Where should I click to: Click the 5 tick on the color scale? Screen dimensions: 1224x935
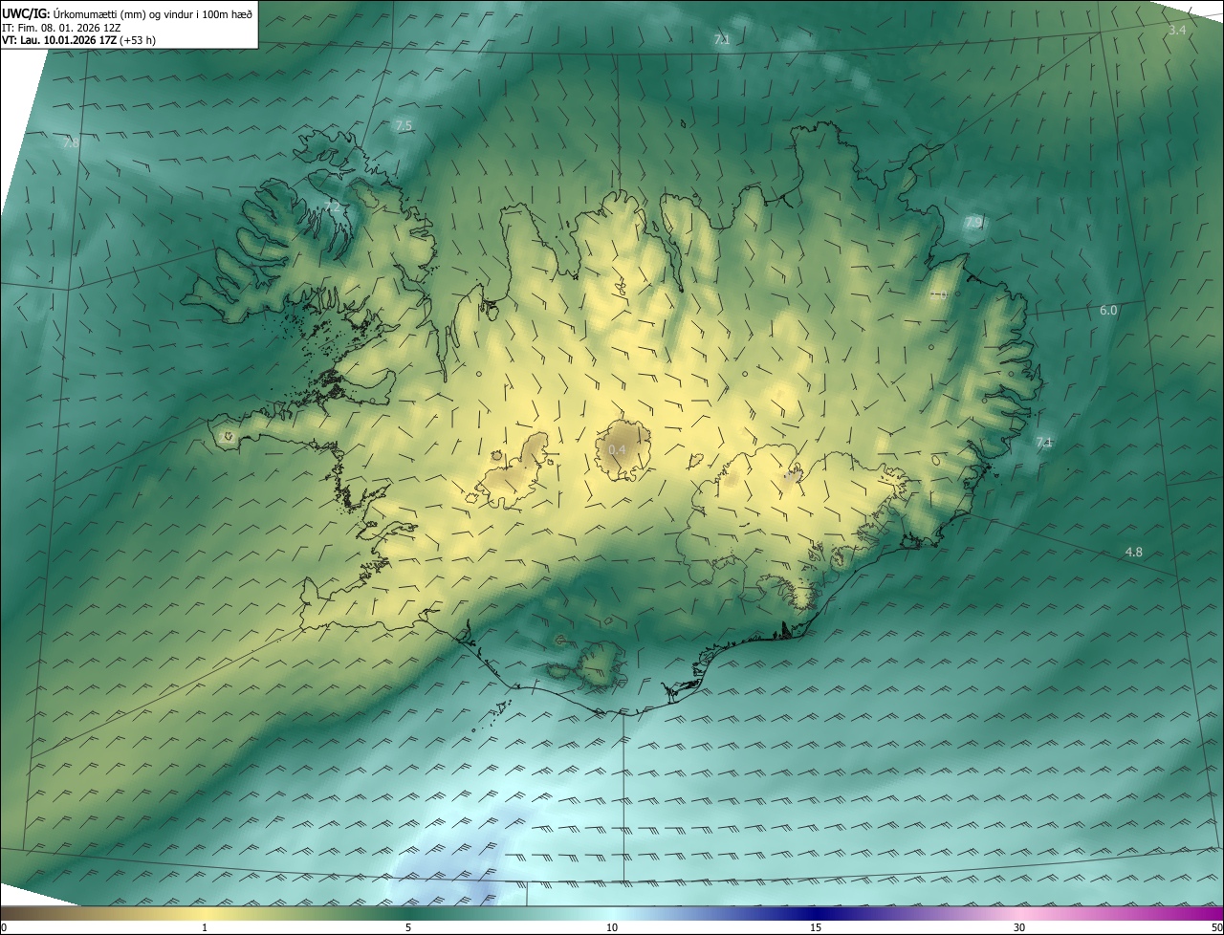tap(408, 927)
